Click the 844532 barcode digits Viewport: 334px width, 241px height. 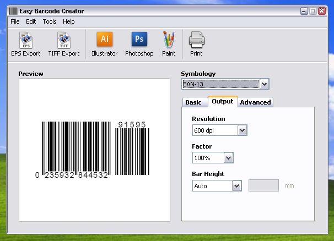pos(93,175)
